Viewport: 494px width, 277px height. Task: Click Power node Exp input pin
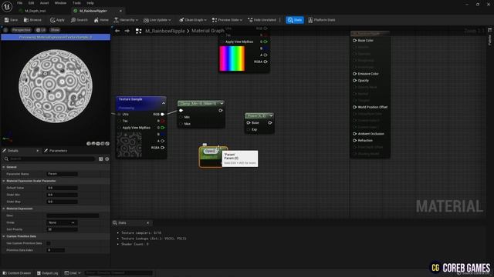tap(249, 129)
